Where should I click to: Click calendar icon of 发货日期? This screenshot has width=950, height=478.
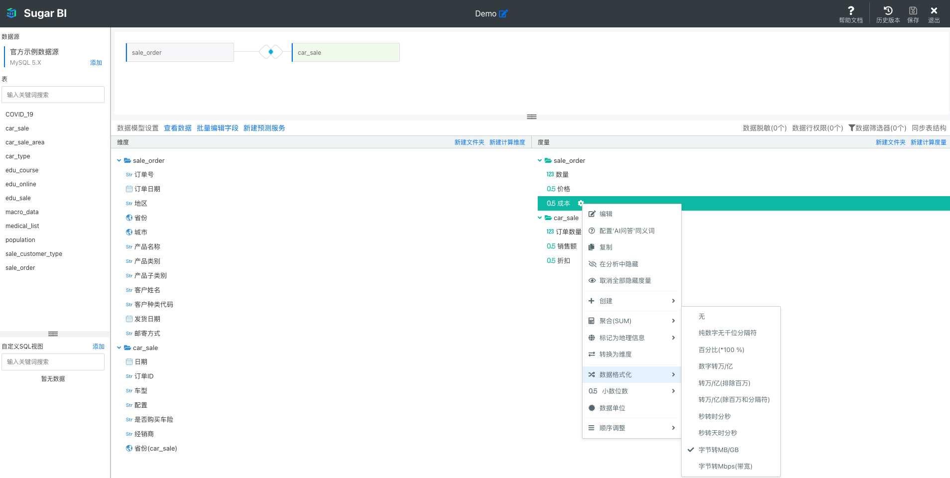click(129, 319)
